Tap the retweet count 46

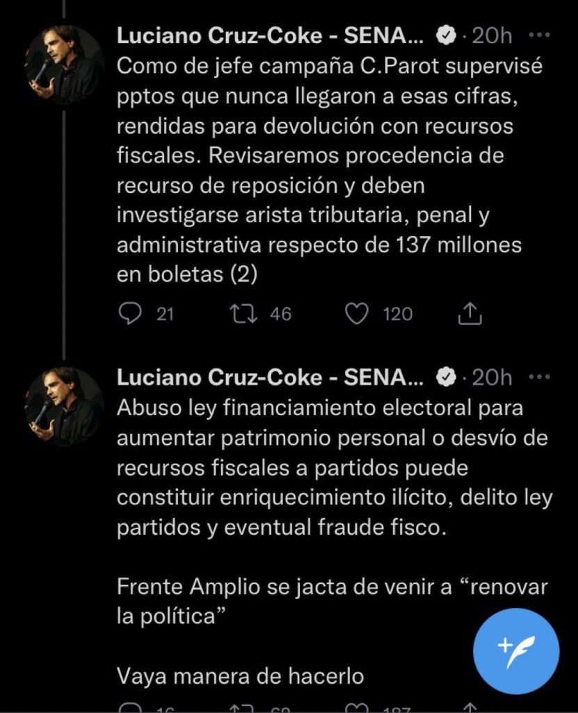coord(280,315)
